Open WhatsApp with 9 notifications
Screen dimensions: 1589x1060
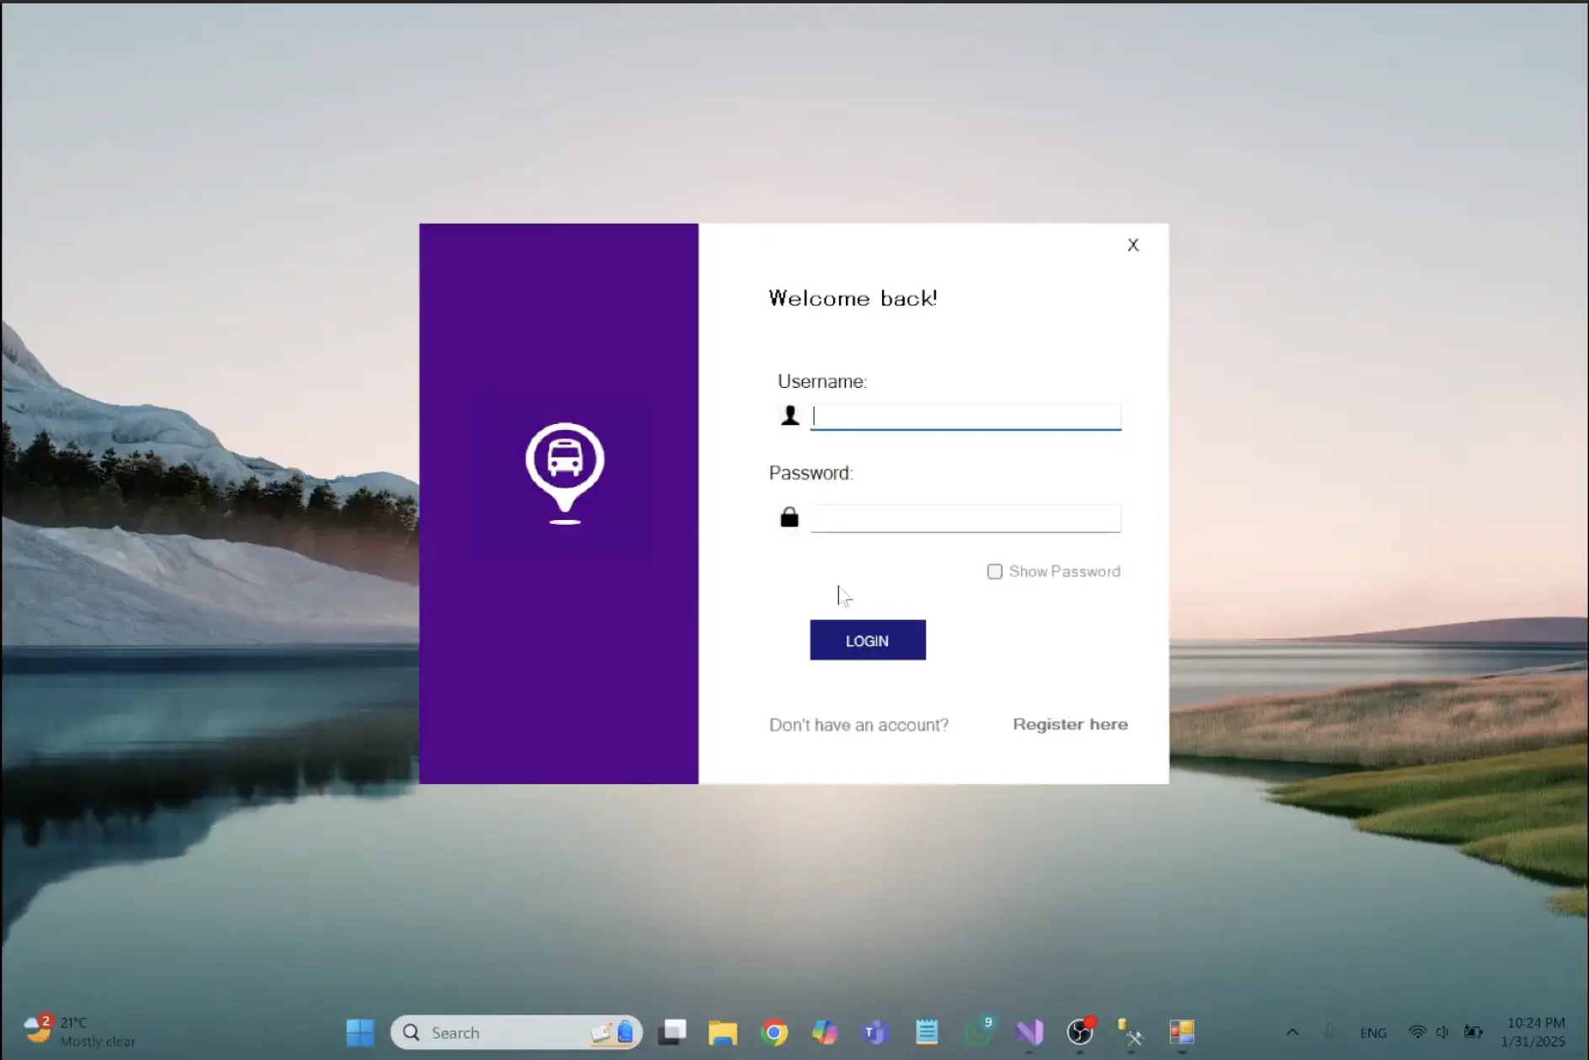coord(978,1032)
